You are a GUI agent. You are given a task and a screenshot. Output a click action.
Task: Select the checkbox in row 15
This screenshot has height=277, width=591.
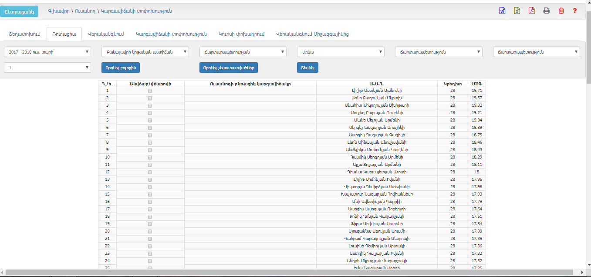[x=150, y=194]
